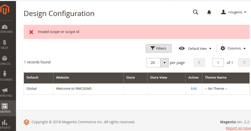
Task: Open the search magnifier icon
Action: tap(196, 12)
